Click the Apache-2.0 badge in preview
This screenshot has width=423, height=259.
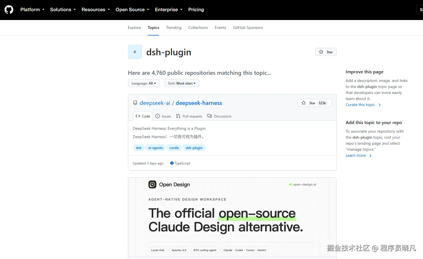pyautogui.click(x=179, y=250)
